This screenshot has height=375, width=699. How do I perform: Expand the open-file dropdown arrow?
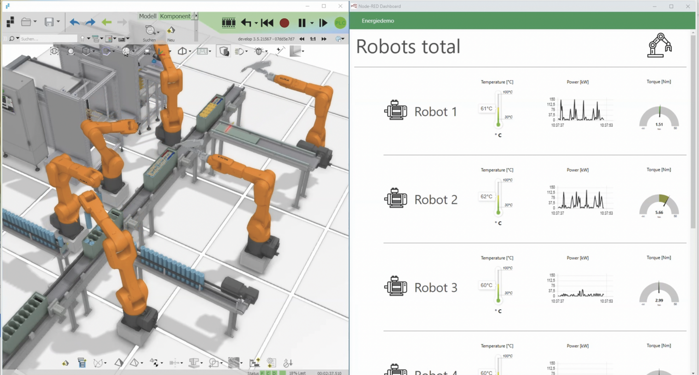(35, 22)
